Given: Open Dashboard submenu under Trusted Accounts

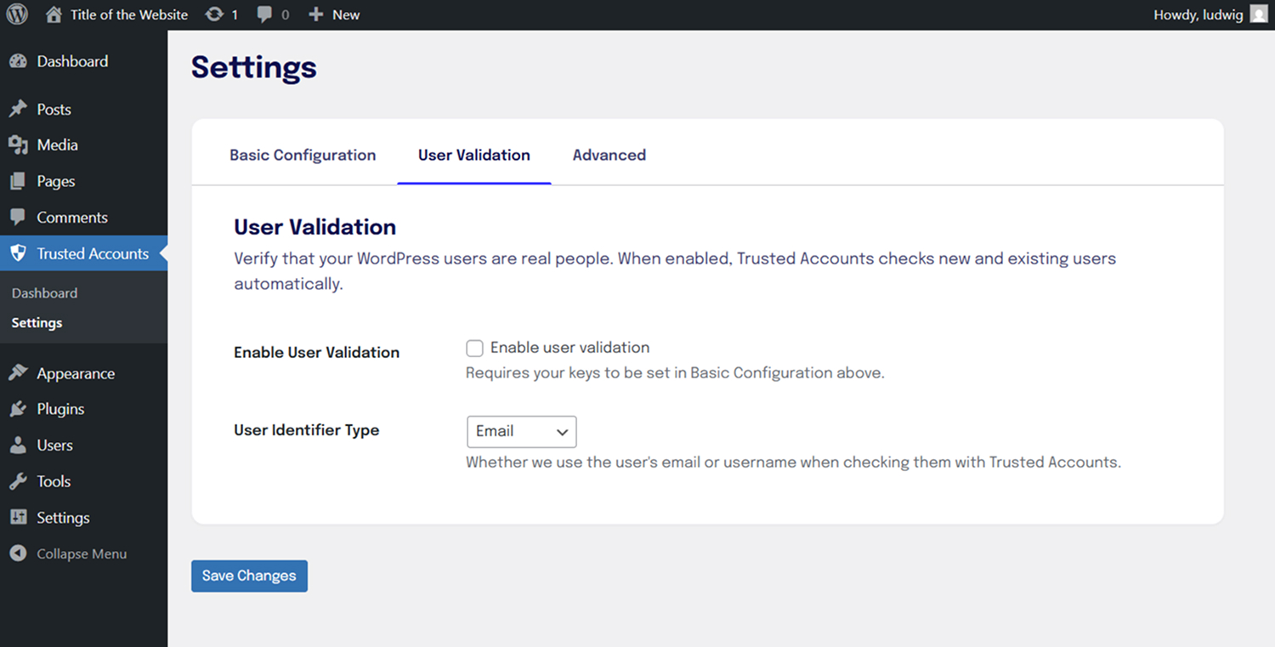Looking at the screenshot, I should point(44,292).
